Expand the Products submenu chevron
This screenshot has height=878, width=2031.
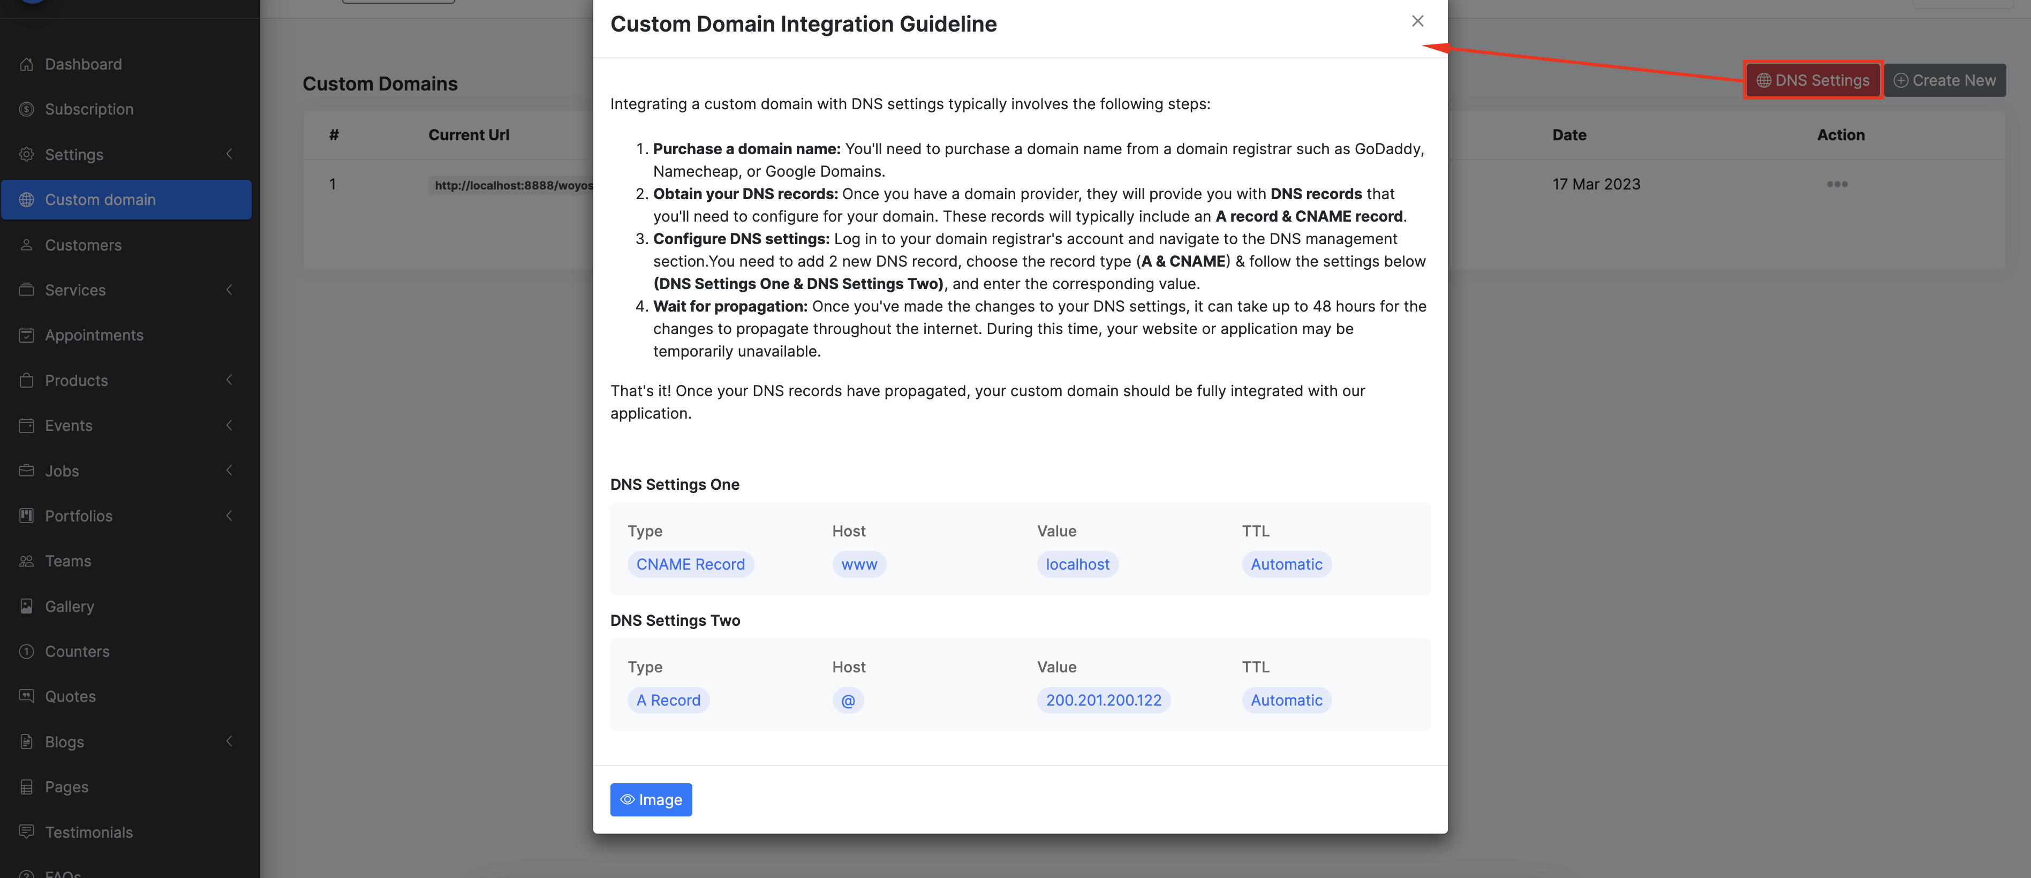(x=229, y=380)
